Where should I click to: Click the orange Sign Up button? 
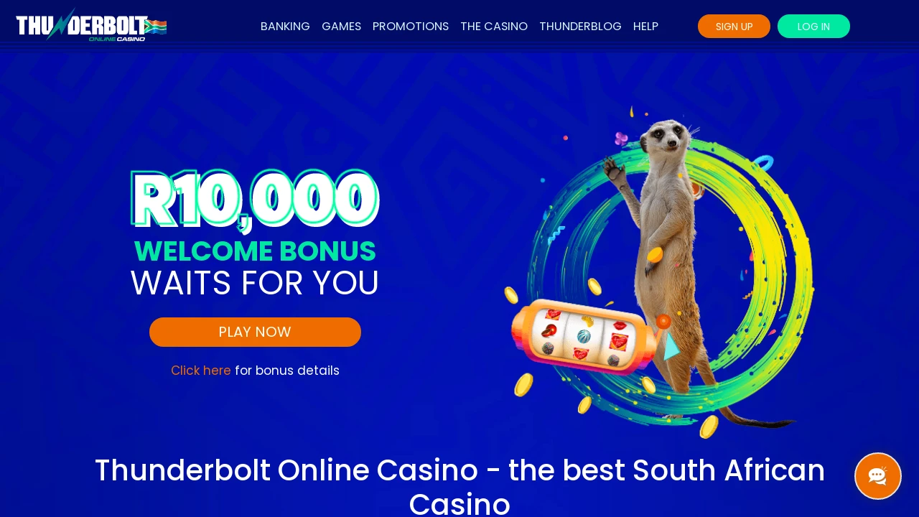(734, 27)
